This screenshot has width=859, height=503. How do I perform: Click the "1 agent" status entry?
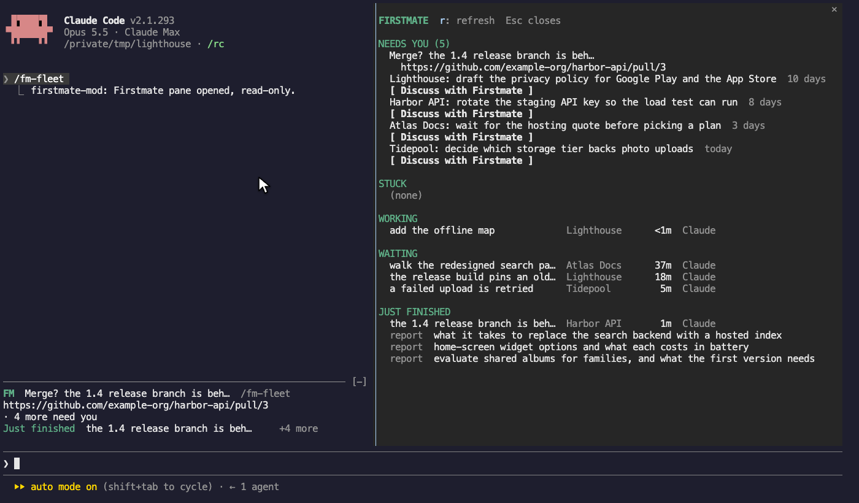[254, 486]
